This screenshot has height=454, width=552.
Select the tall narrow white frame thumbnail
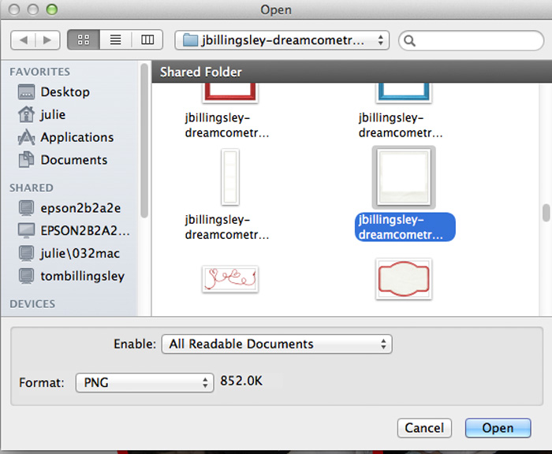click(x=230, y=177)
